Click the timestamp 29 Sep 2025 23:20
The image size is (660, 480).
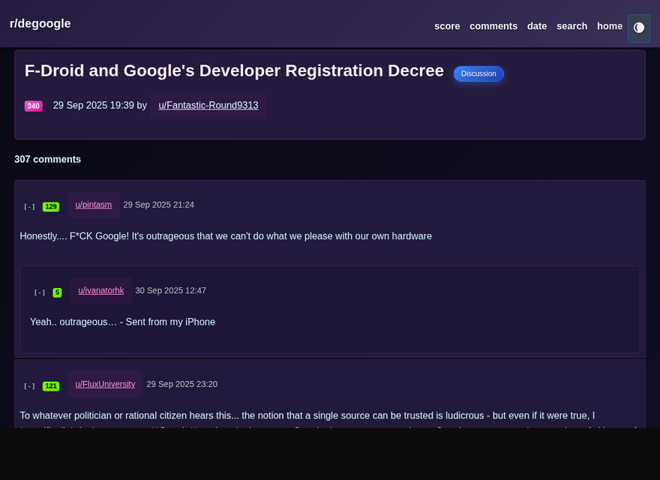[181, 384]
